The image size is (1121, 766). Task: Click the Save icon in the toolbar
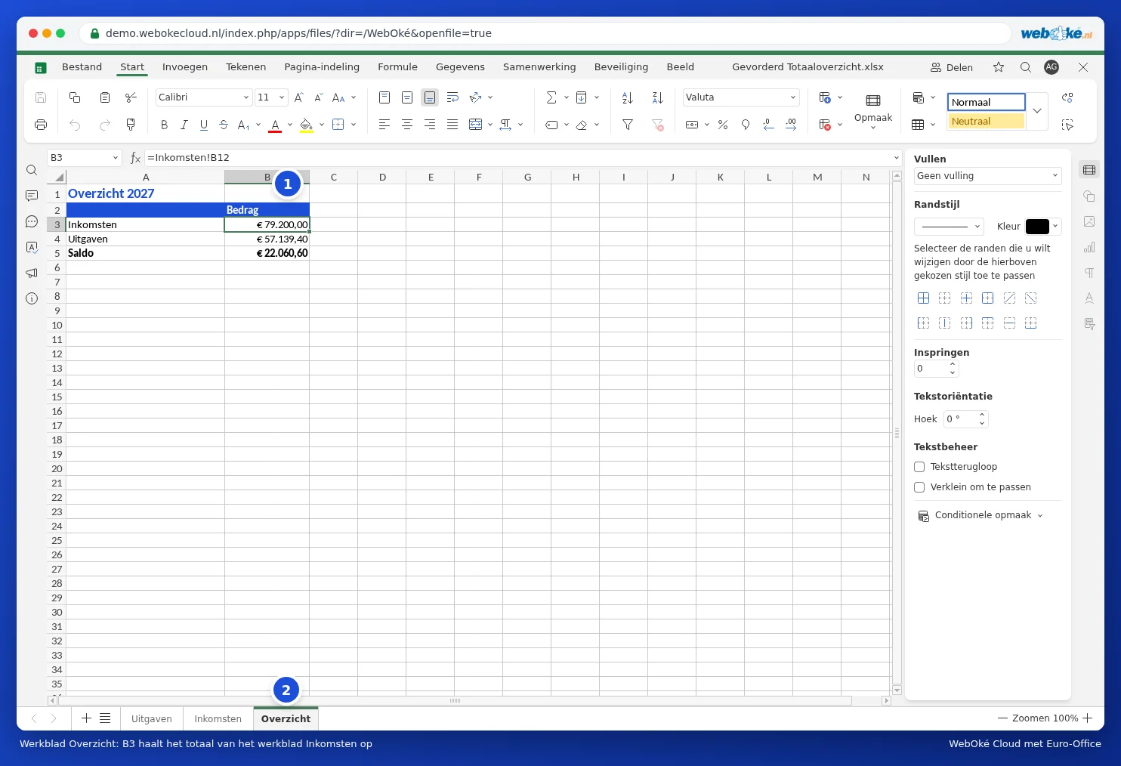click(41, 97)
